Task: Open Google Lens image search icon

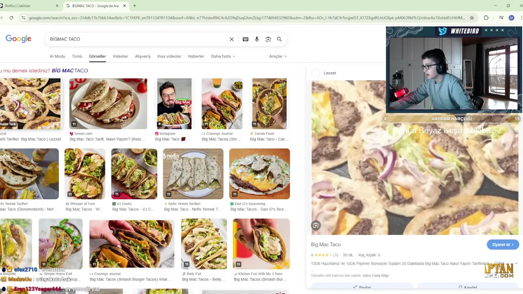Action: pos(268,39)
